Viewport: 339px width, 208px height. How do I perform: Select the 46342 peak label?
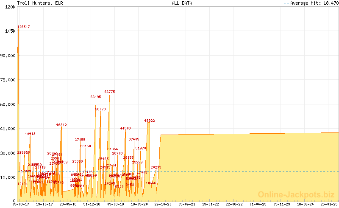click(x=61, y=125)
